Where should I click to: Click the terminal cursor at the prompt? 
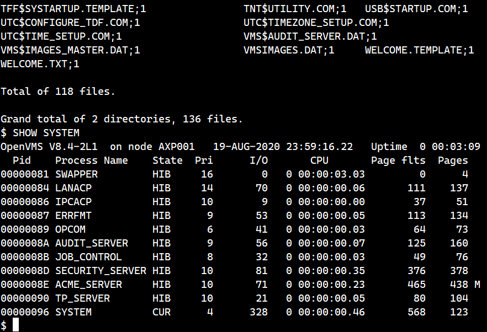coord(16,325)
